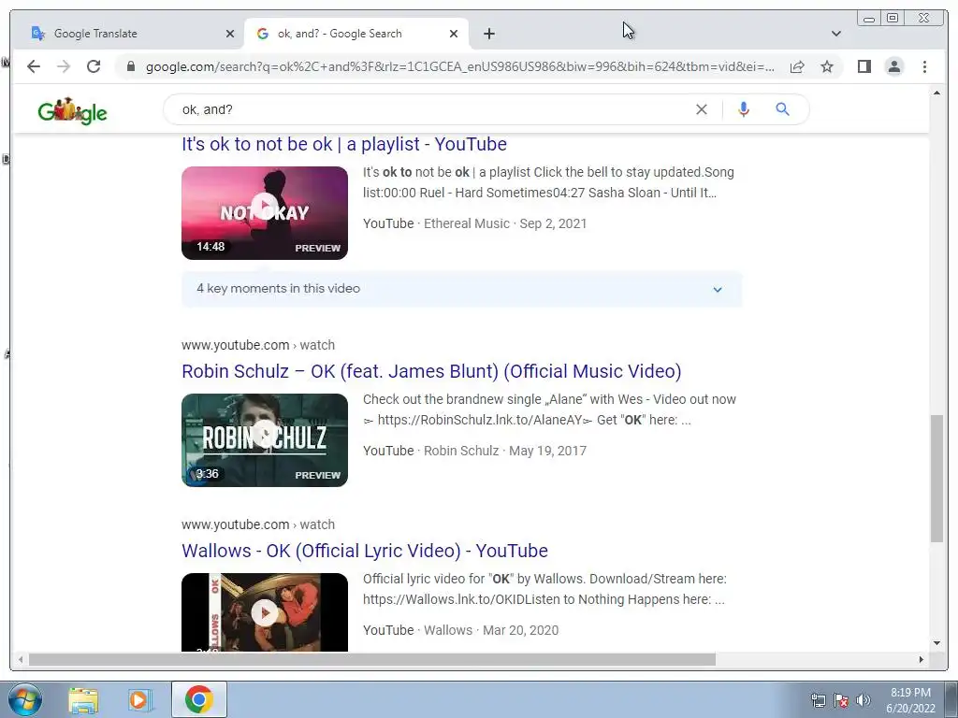Click the vertical scrollbar thumb
Screen dimensions: 958x718
[936, 478]
